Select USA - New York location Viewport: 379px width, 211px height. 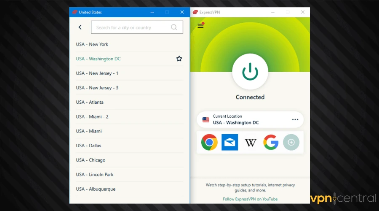[x=129, y=44]
